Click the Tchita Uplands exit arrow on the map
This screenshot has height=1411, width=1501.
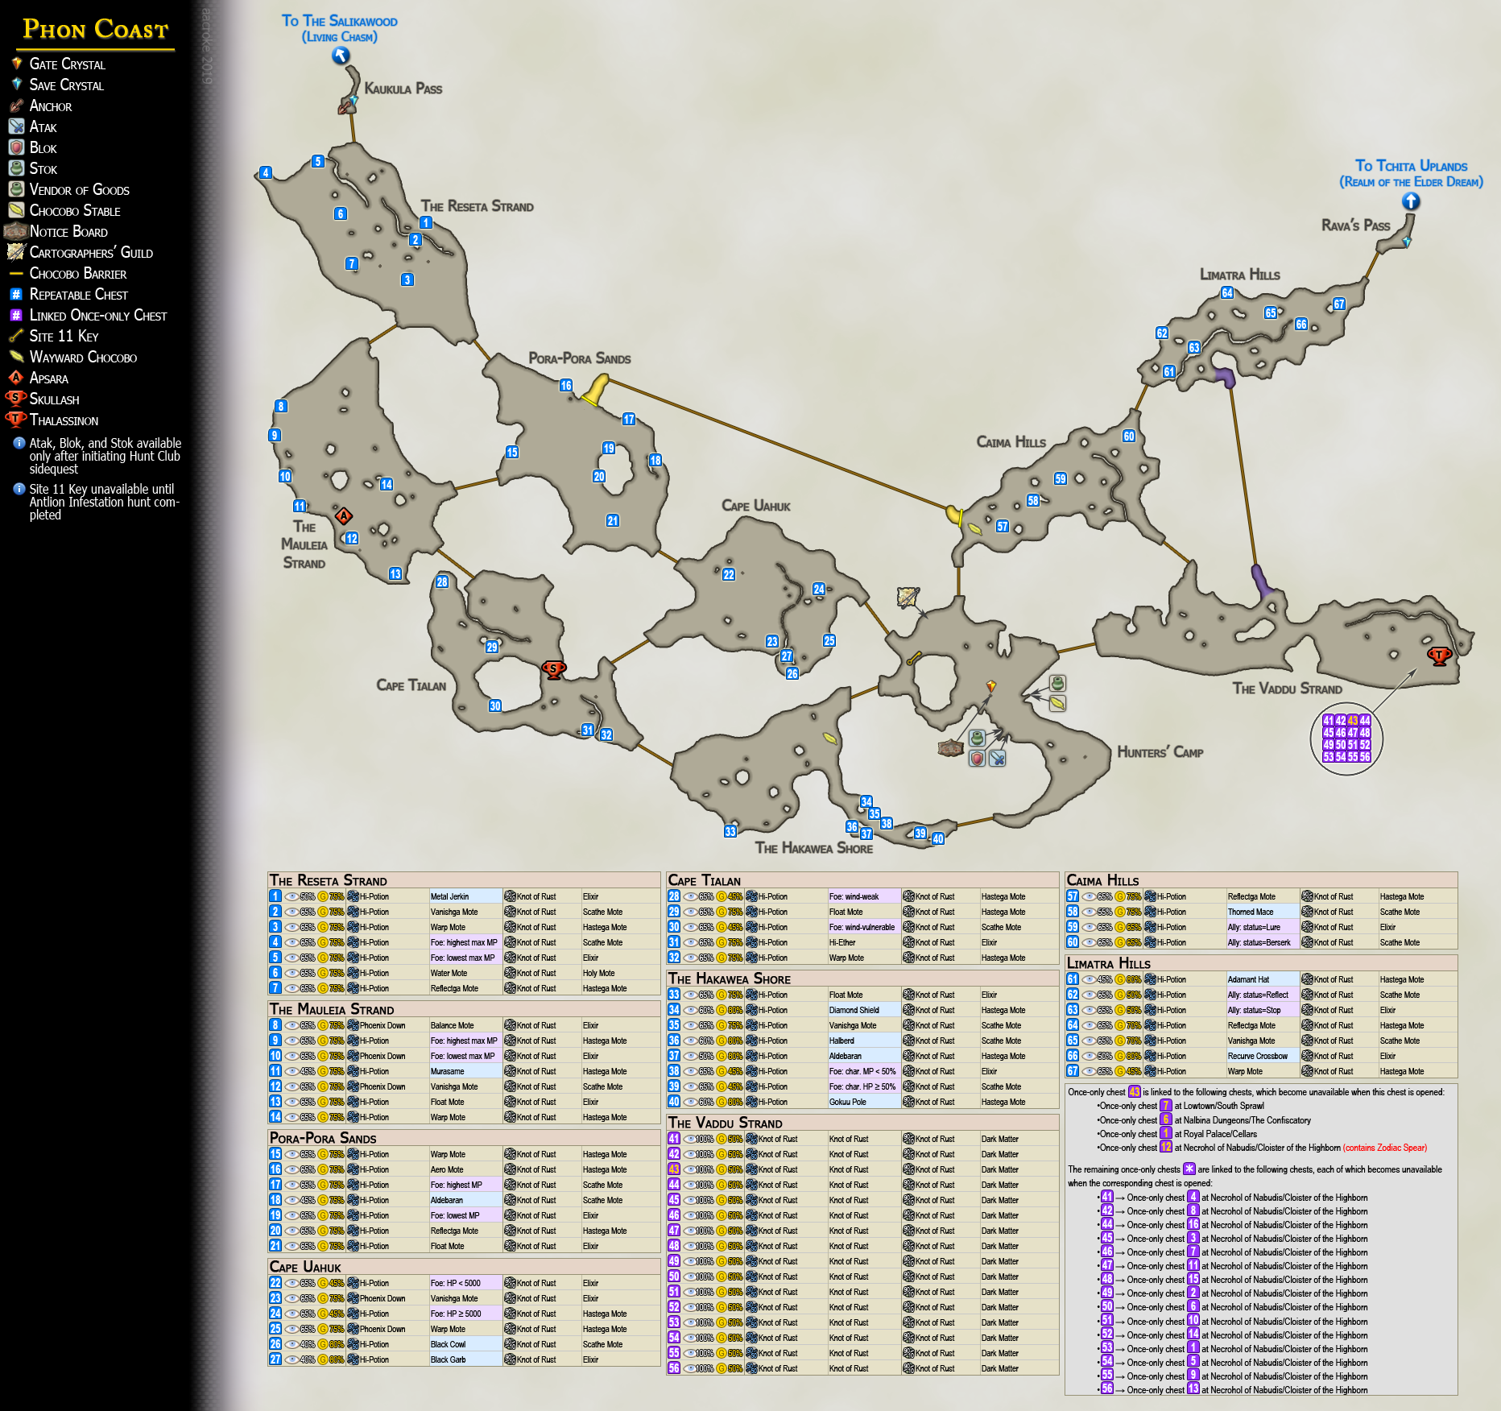[1411, 201]
